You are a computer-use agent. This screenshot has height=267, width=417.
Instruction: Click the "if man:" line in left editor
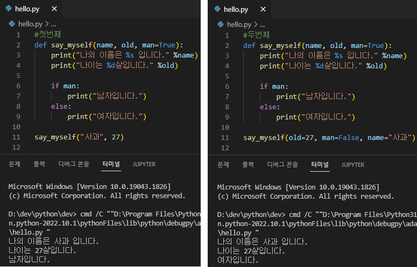[65, 86]
